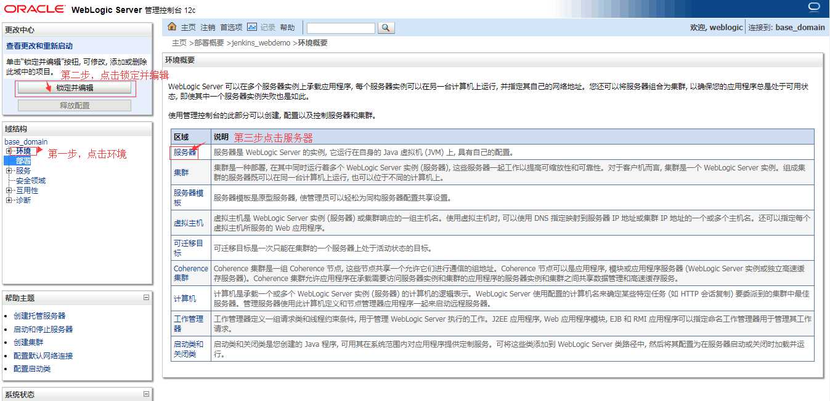This screenshot has width=830, height=401.
Task: Open the 服务器模板 link
Action: (x=188, y=197)
